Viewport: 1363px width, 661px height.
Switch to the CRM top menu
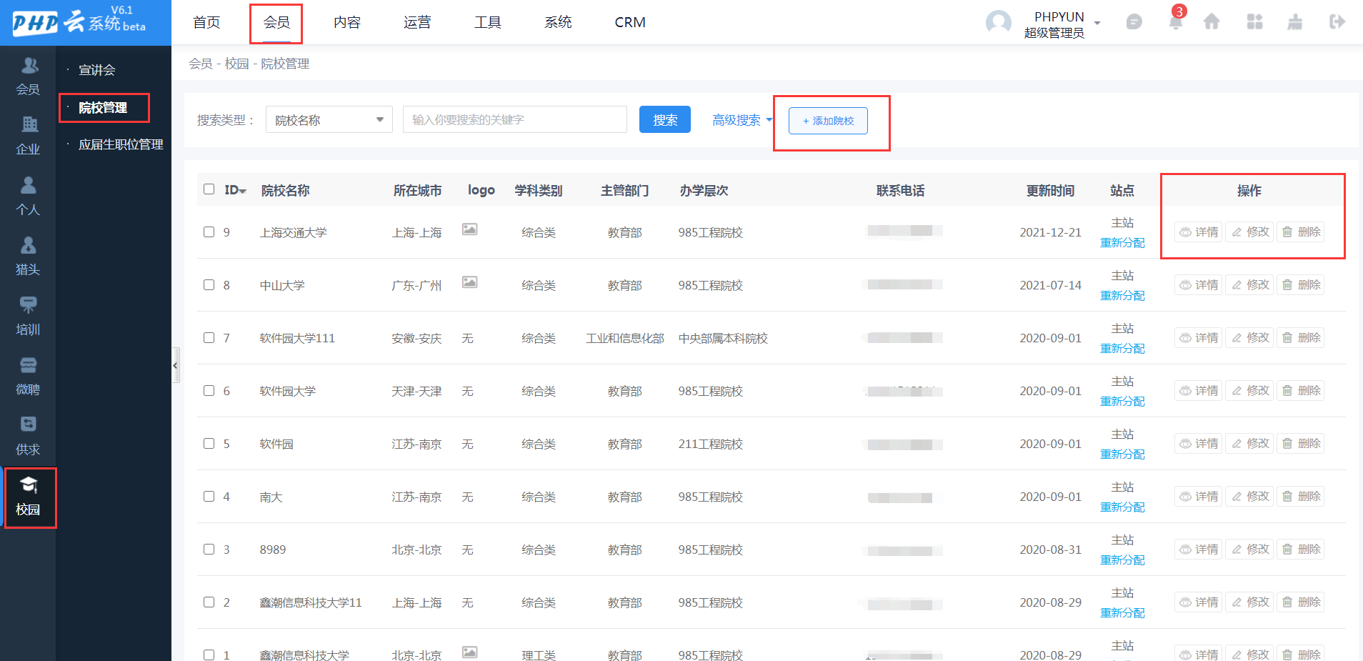[x=630, y=22]
